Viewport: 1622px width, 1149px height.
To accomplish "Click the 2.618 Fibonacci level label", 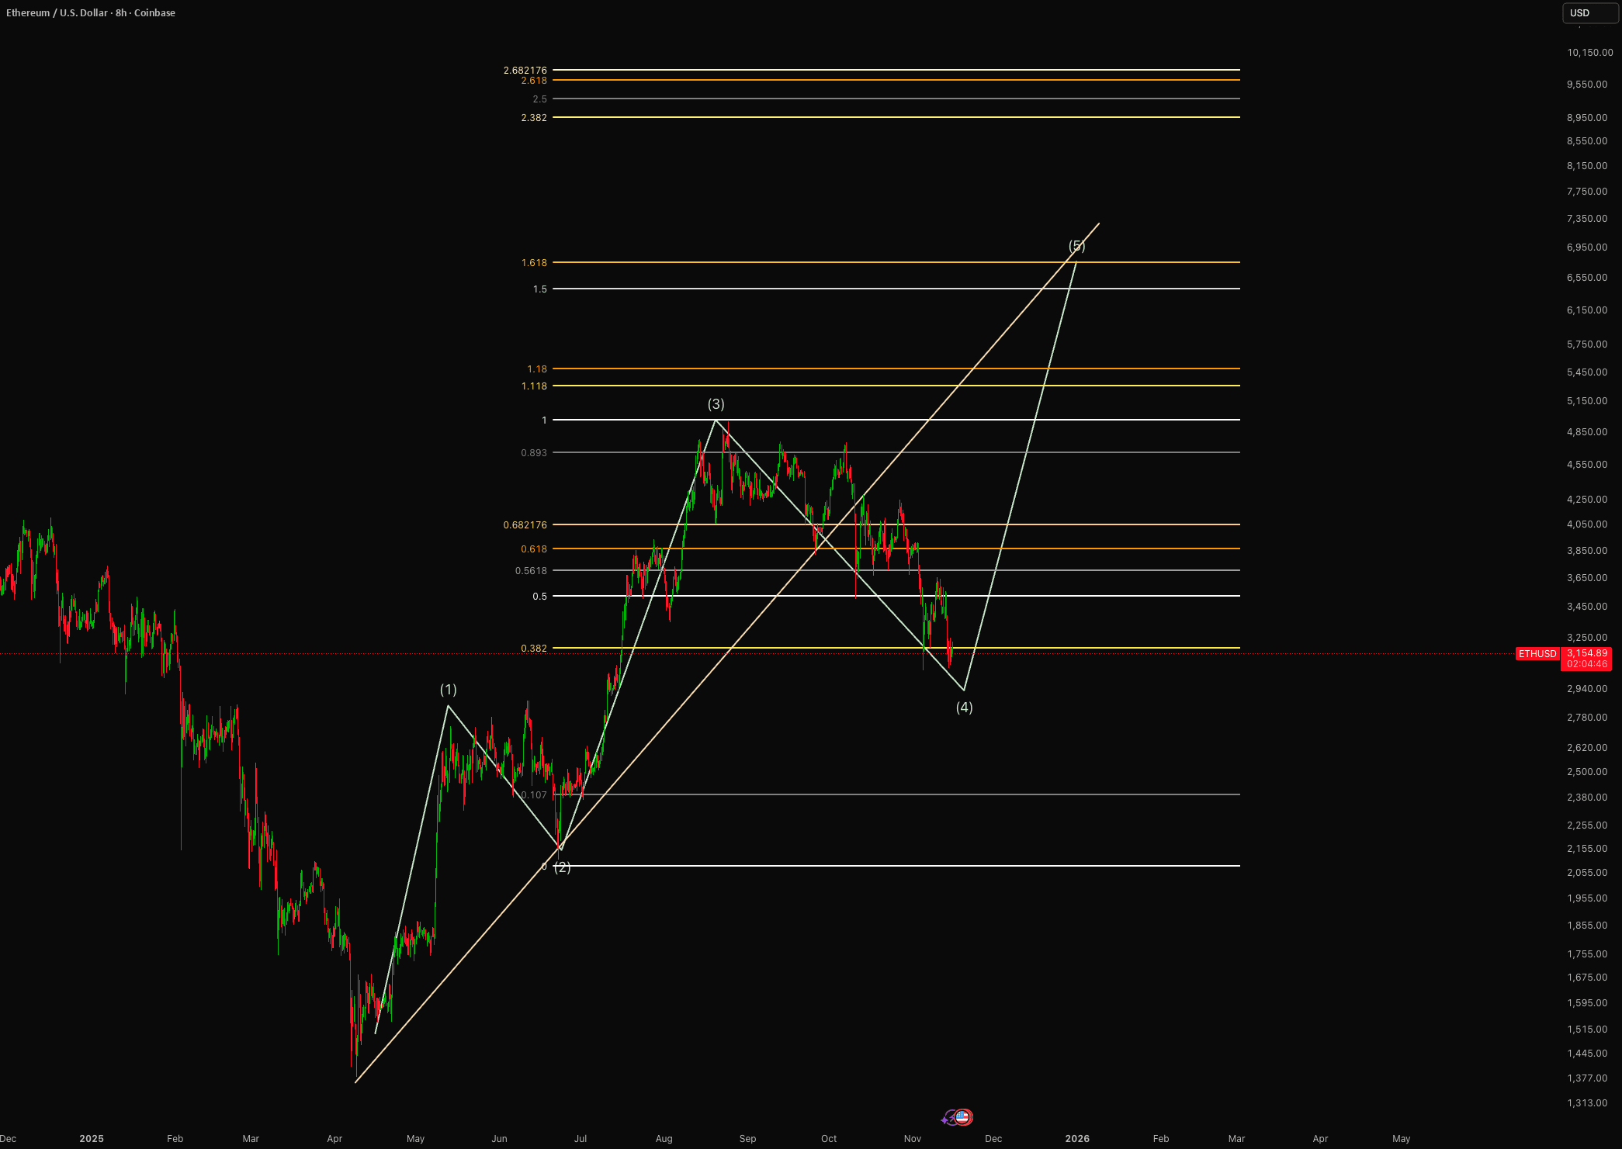I will point(534,81).
